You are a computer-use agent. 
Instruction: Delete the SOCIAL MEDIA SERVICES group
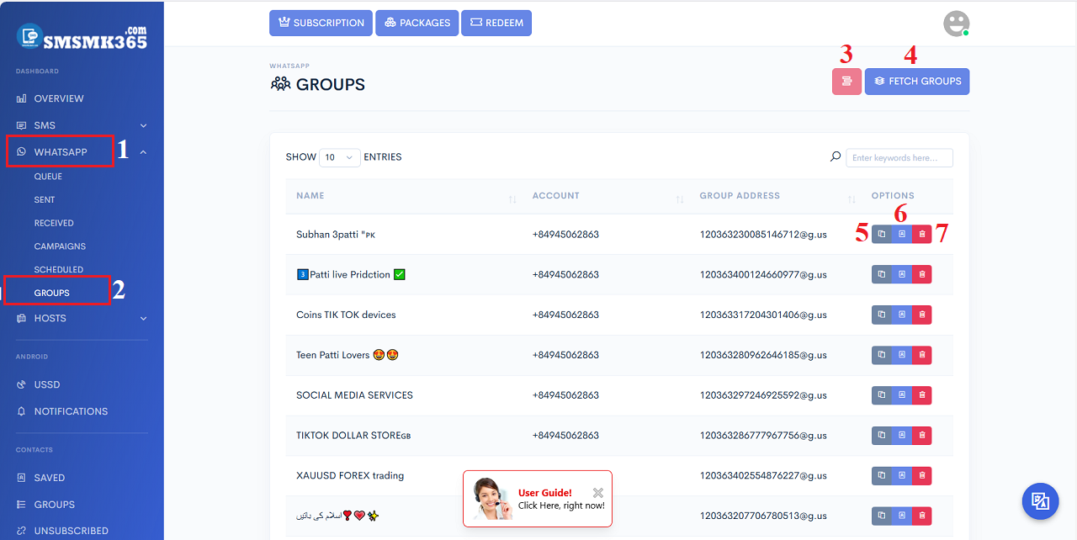coord(922,394)
